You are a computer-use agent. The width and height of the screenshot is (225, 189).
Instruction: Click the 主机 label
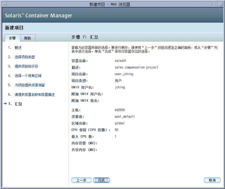coord(76,110)
